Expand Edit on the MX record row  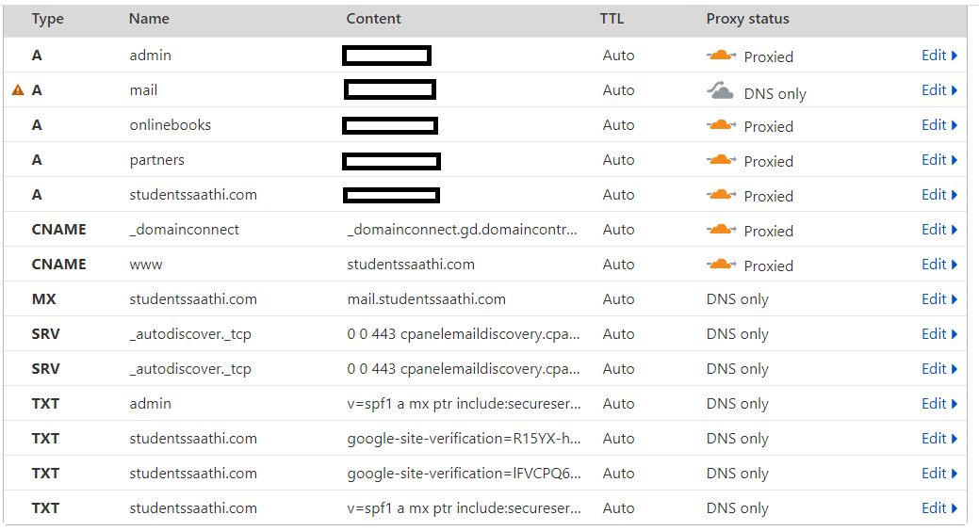(x=938, y=299)
